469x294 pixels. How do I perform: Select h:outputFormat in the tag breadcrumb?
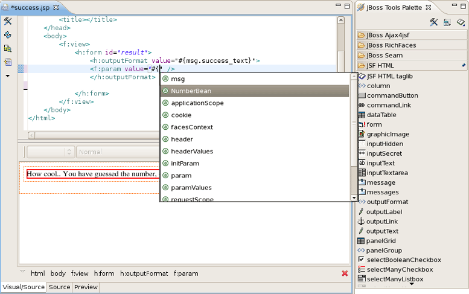pos(144,273)
